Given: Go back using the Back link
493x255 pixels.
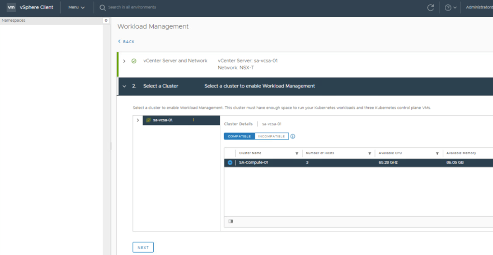Looking at the screenshot, I should click(x=126, y=42).
